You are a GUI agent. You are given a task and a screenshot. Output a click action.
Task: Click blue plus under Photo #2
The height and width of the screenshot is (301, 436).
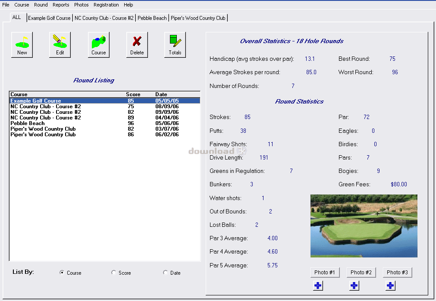(x=354, y=285)
